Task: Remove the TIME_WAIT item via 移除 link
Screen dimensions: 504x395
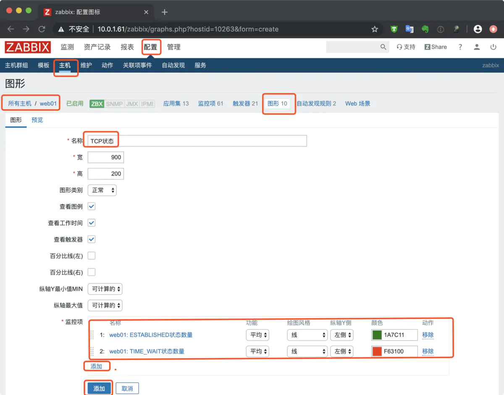Action: click(x=428, y=351)
